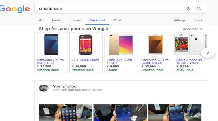Viewport: 218px width, 121px height.
Task: Open the More search options dropdown
Action: pos(117,20)
